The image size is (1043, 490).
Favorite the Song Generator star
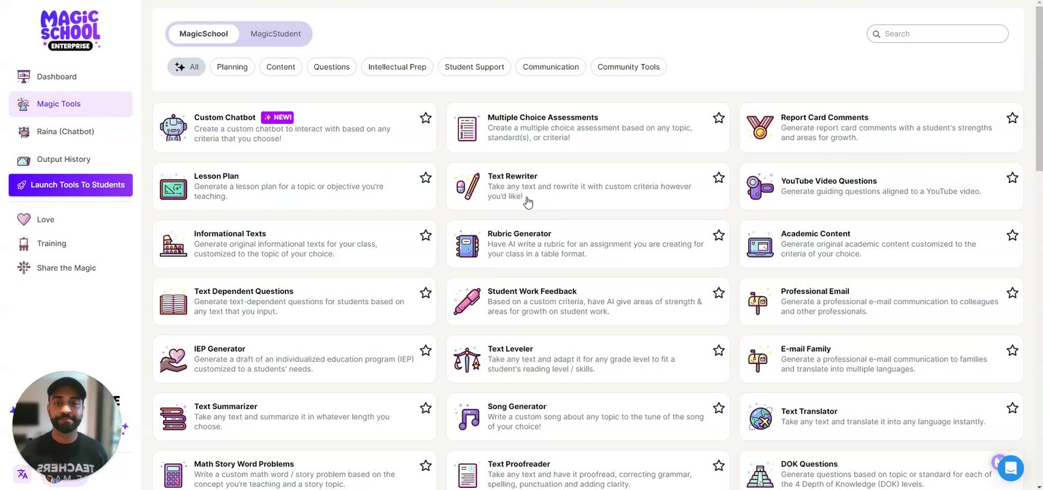(719, 408)
